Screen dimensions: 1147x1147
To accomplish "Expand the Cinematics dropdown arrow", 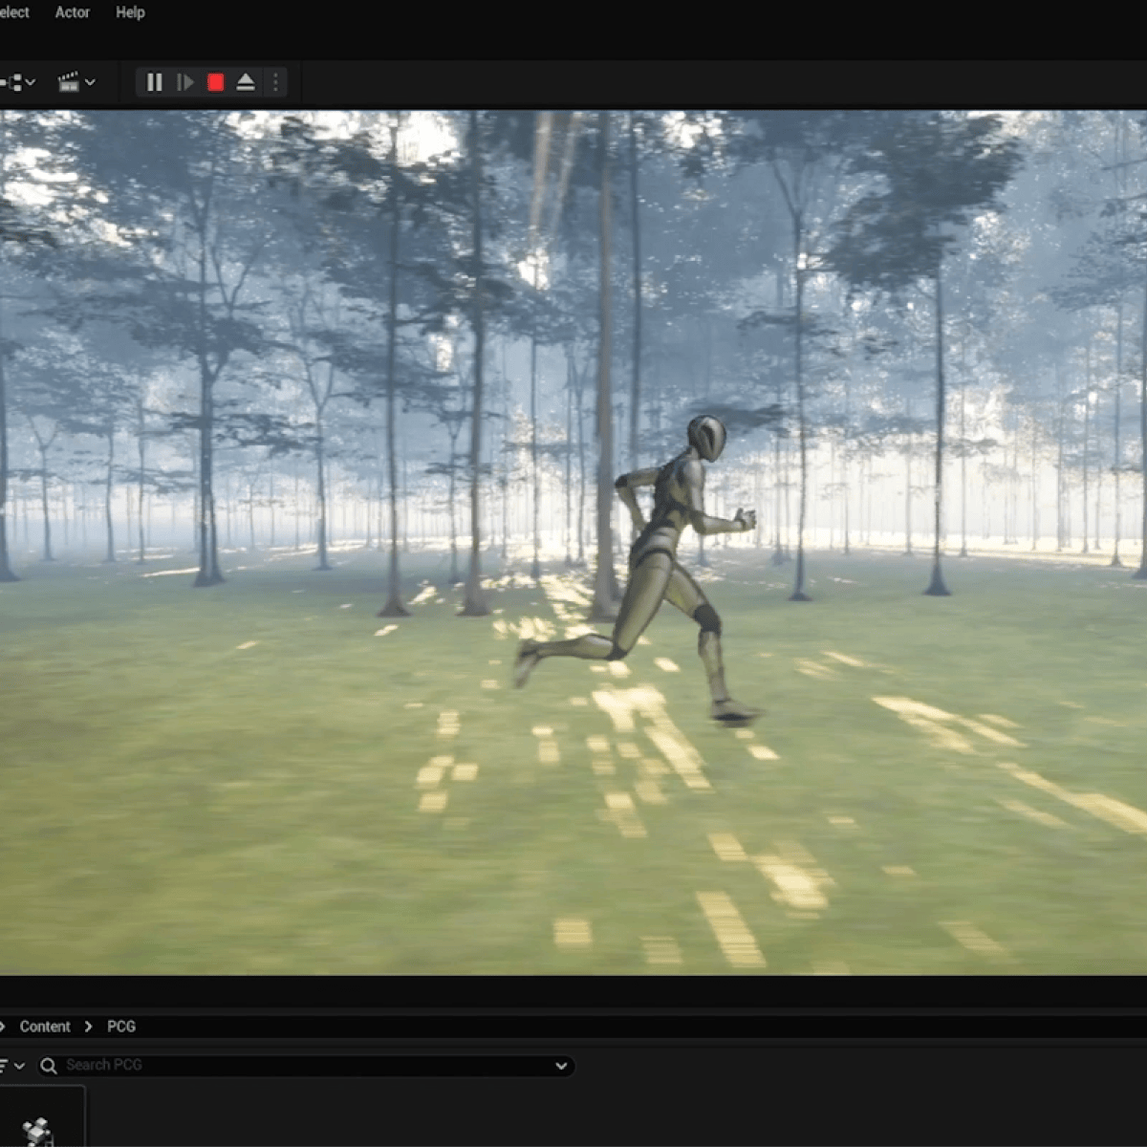I will point(92,82).
